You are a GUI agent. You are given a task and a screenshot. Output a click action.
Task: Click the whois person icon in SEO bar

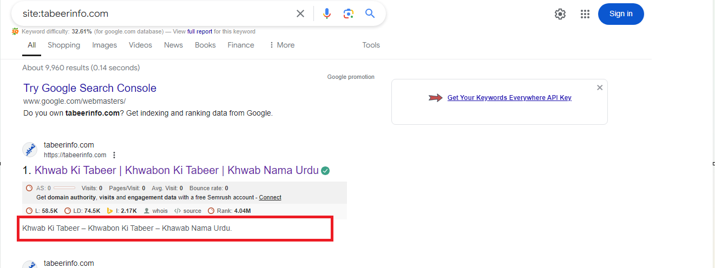tap(147, 211)
